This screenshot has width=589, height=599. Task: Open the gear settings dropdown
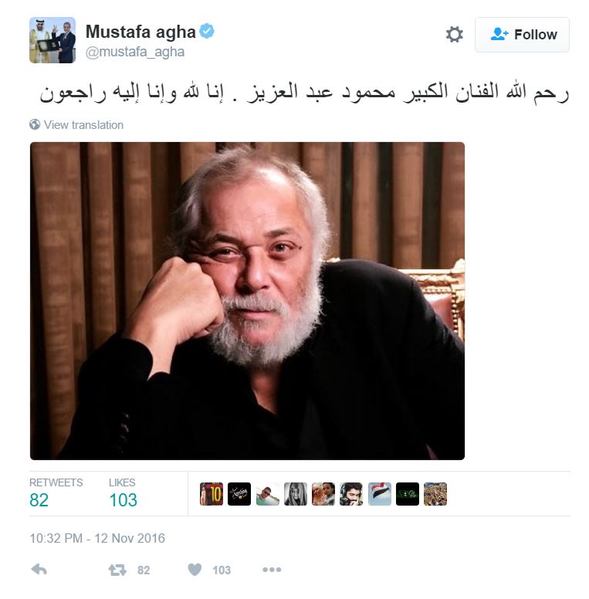454,35
